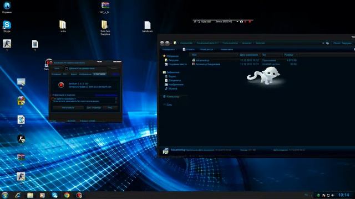Pause recording using the red pause icon
The image size is (355, 199).
click(245, 22)
